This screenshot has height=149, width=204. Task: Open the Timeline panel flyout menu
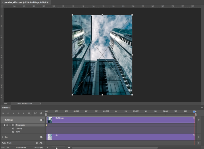tap(202, 108)
